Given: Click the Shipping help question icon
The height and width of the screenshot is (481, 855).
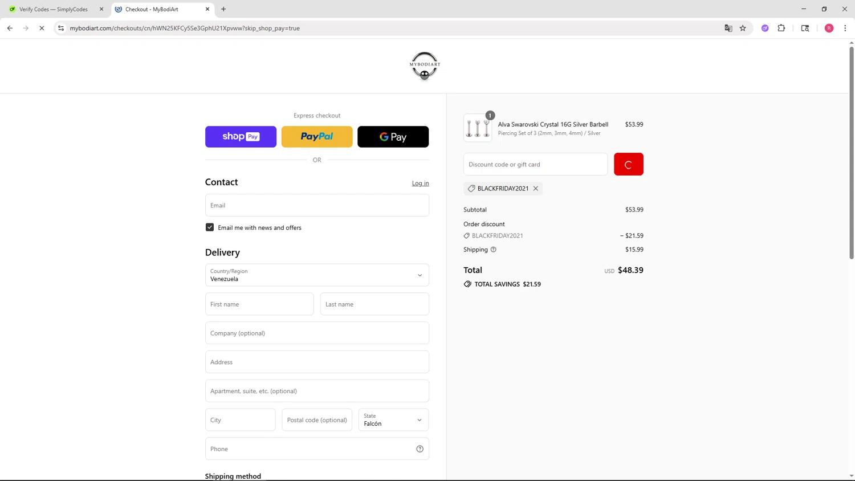Looking at the screenshot, I should (494, 250).
